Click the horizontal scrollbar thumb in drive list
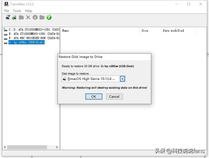The image size is (209, 158). [x=27, y=147]
